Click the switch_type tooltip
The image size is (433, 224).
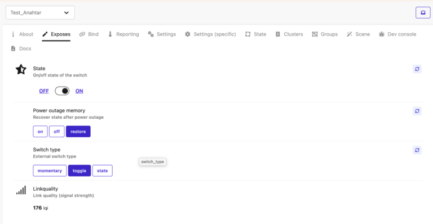152,162
